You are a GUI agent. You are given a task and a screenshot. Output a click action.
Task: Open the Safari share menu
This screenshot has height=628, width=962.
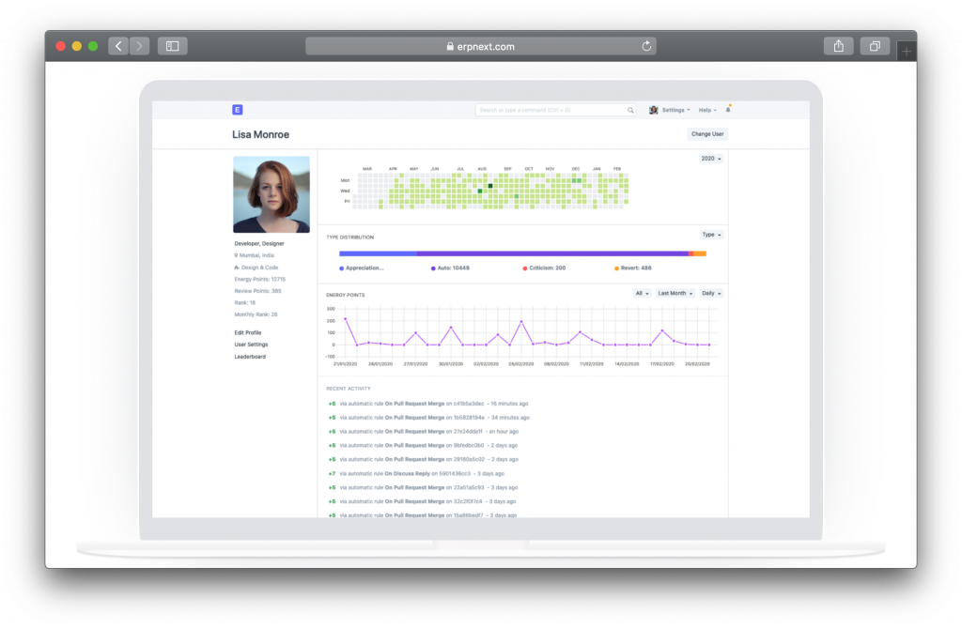(839, 46)
